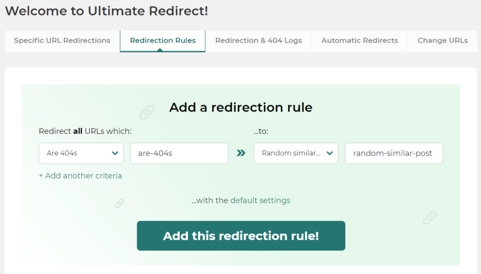
Task: Select the Redirection Rules tab
Action: pos(163,40)
